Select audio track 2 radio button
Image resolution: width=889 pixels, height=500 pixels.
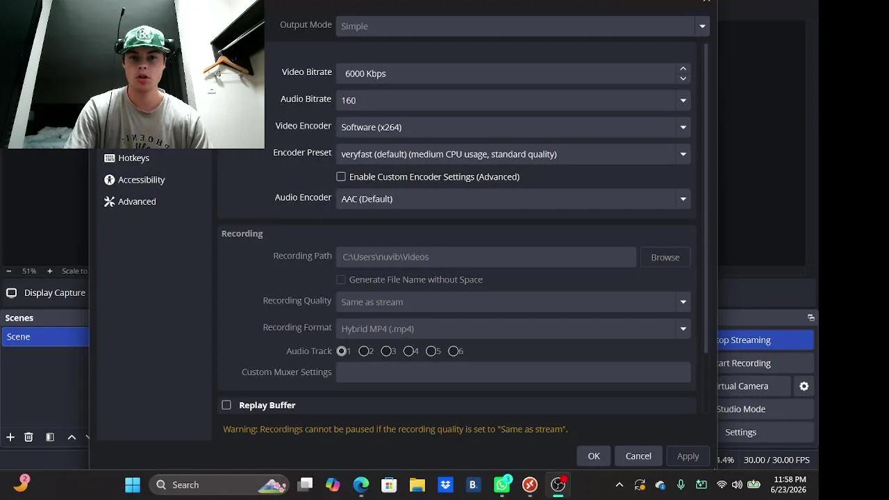[364, 351]
